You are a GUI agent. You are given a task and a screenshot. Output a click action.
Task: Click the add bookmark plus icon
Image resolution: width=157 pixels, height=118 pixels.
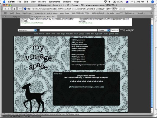tap(20, 9)
